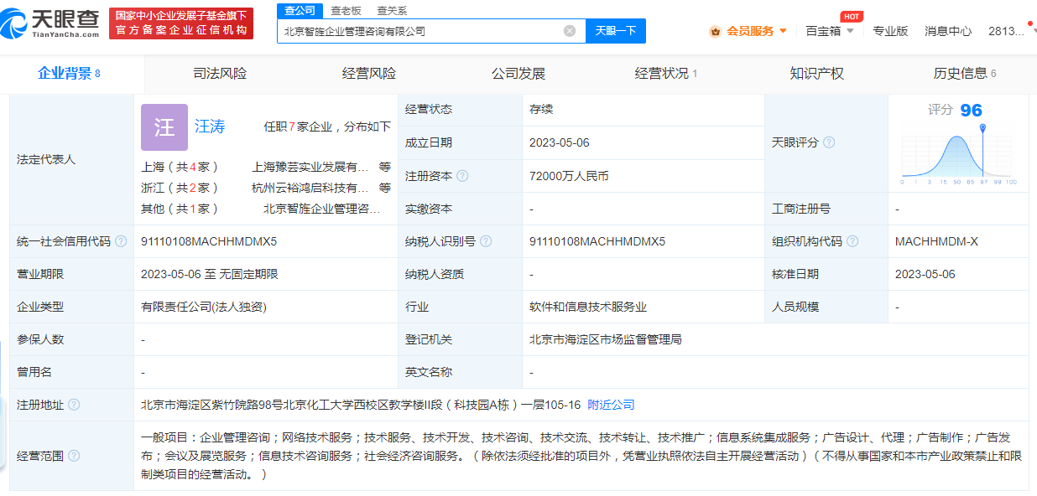Screen dimensions: 1037x496
Task: Open 北京智旌企业管理咨… company link
Action: tap(321, 209)
